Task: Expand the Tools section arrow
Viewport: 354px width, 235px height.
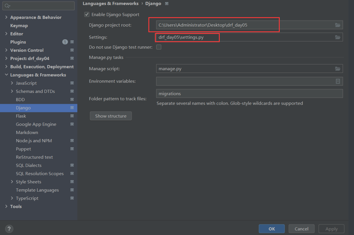Action: point(6,206)
